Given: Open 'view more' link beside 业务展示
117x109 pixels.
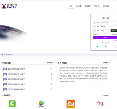Looking at the screenshot, I should pos(107,95).
